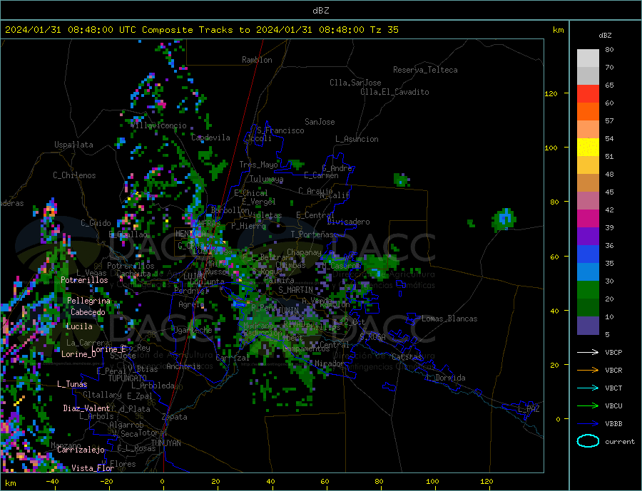
Task: Click the C_Guido map label
Action: pyautogui.click(x=96, y=223)
